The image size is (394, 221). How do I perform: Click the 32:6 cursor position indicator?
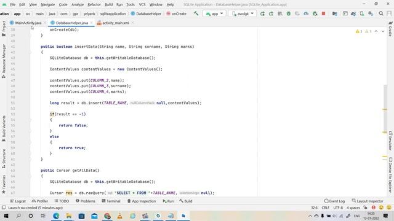coord(314,207)
